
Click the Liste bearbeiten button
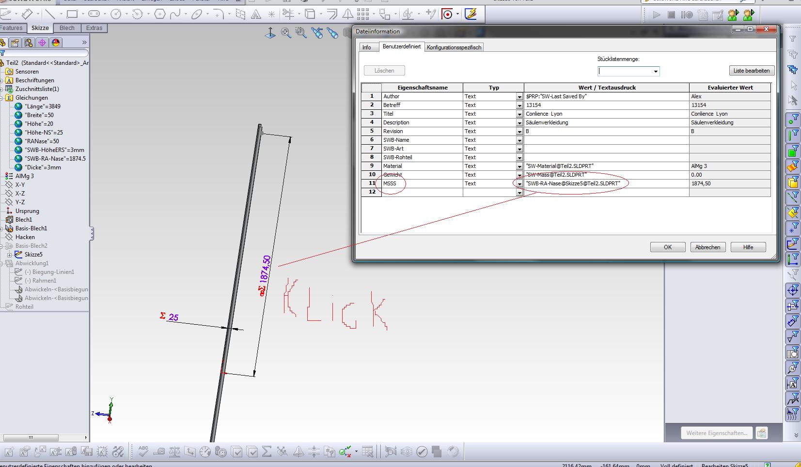[752, 71]
